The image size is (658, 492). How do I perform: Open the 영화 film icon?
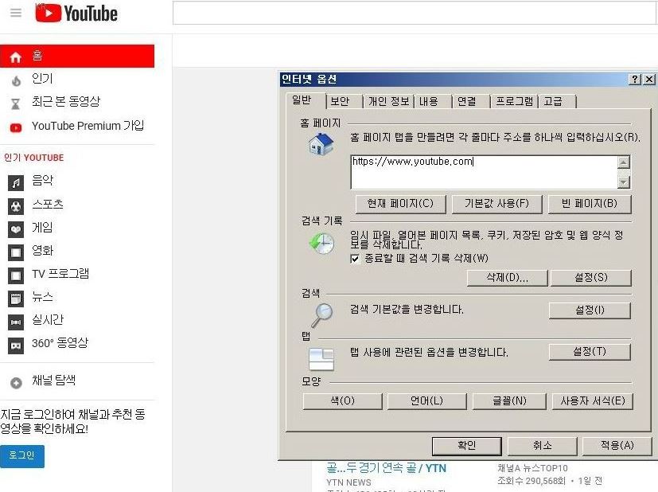point(16,252)
